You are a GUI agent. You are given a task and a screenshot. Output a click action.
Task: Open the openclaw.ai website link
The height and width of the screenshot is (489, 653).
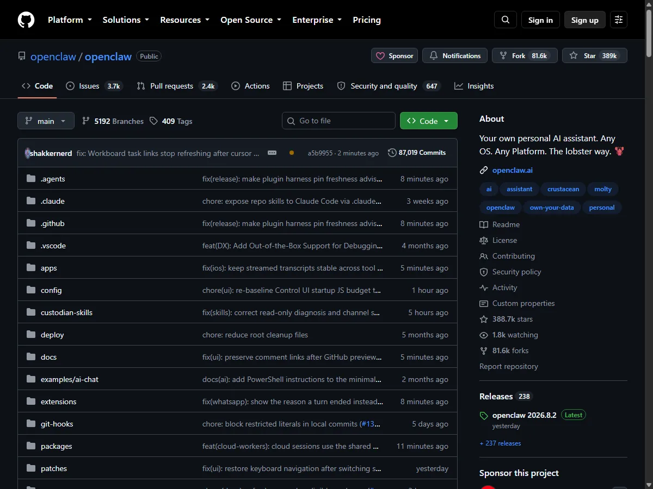point(513,170)
